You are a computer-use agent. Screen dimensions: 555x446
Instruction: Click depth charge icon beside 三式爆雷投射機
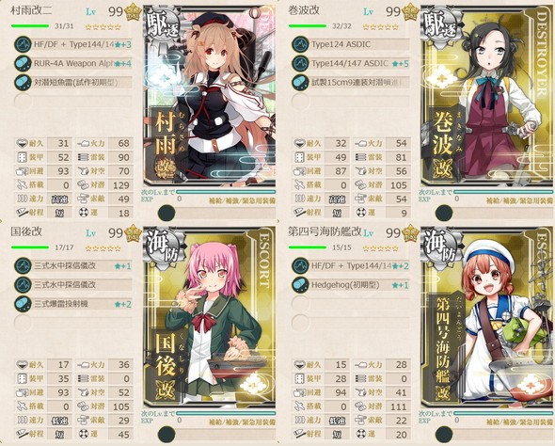pyautogui.click(x=23, y=304)
